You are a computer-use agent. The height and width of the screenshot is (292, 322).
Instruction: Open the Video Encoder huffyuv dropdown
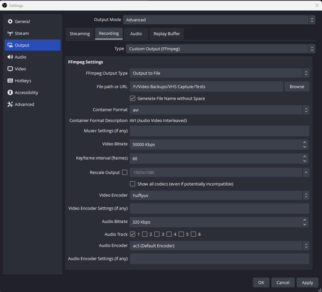pyautogui.click(x=219, y=195)
